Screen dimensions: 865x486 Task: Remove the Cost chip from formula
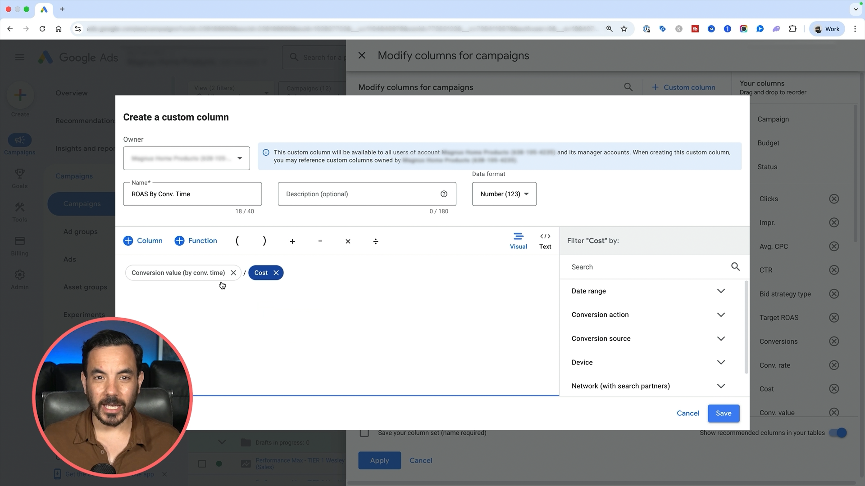point(276,273)
